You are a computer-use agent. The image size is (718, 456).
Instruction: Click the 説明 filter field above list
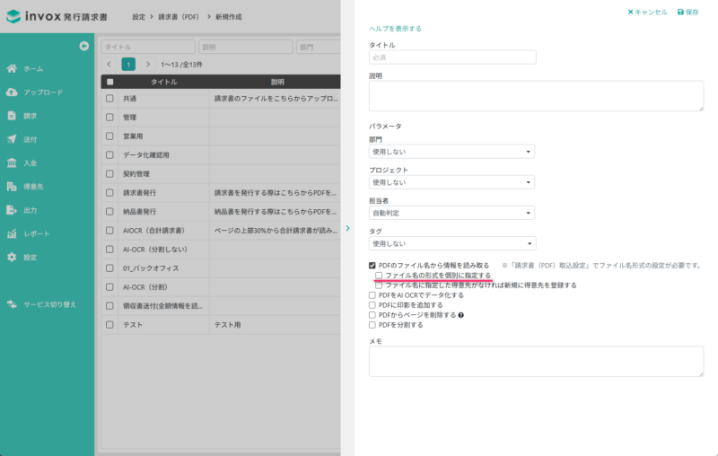click(245, 47)
